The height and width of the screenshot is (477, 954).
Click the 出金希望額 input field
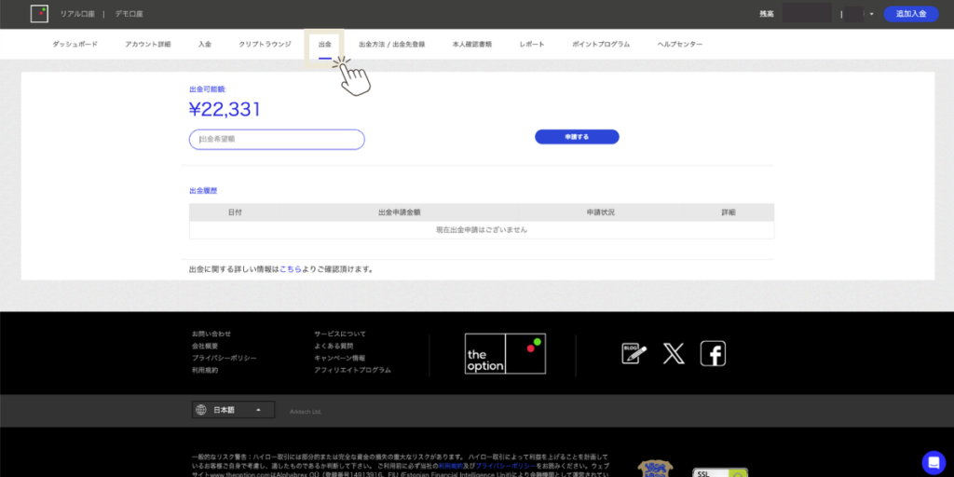[x=277, y=139]
